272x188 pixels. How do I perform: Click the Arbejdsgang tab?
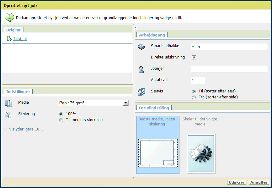point(152,35)
